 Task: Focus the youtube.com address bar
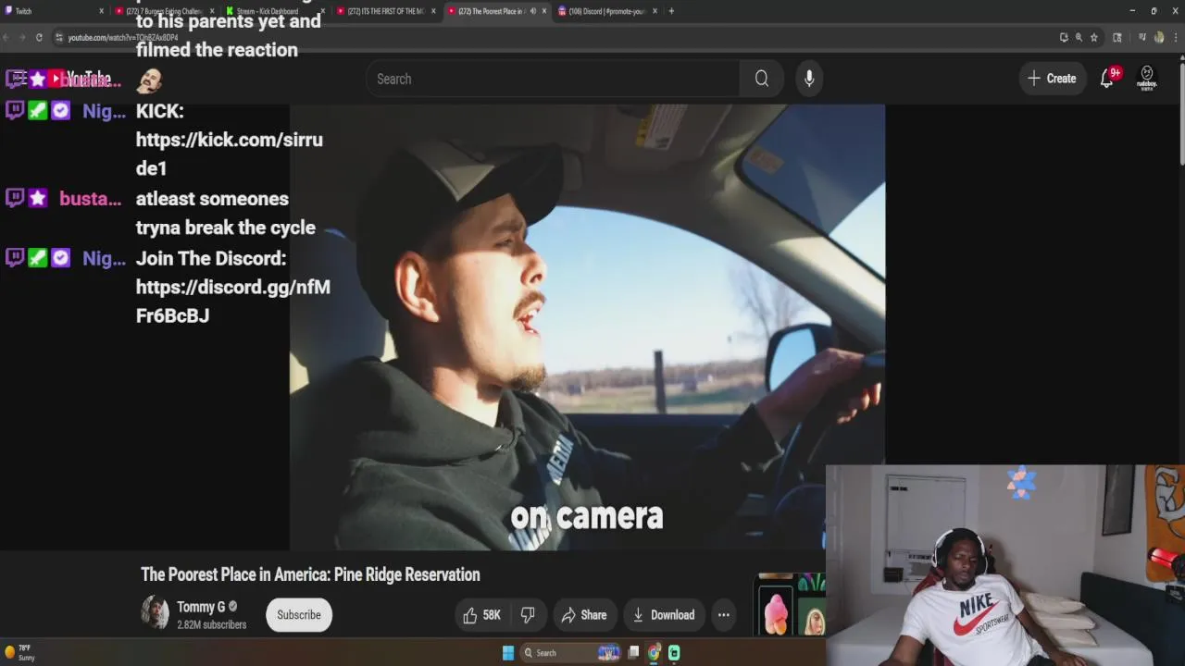pos(555,37)
